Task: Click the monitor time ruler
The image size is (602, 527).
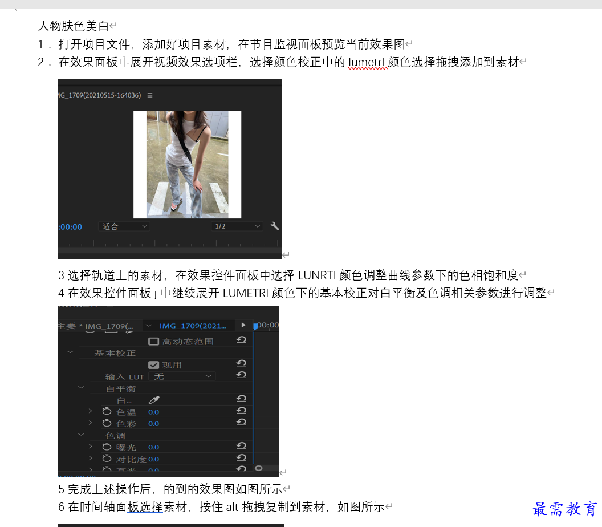Action: (x=170, y=243)
